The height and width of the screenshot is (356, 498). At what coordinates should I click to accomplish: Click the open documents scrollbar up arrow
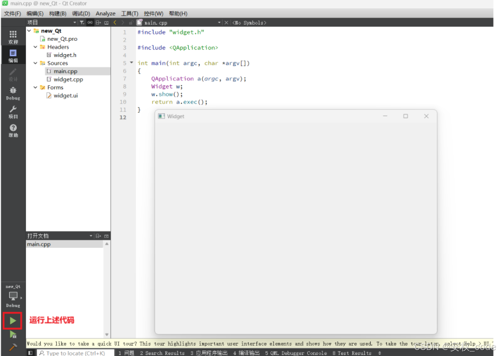[107, 244]
